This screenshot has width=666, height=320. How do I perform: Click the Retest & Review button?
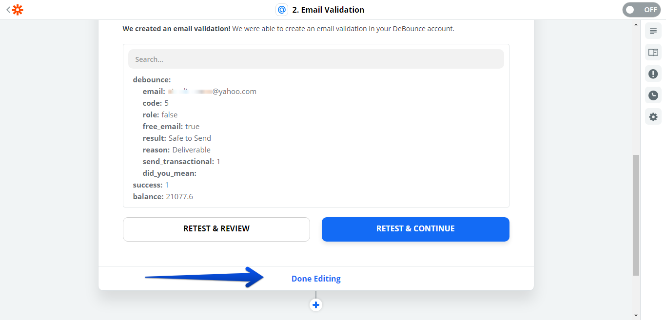click(216, 229)
